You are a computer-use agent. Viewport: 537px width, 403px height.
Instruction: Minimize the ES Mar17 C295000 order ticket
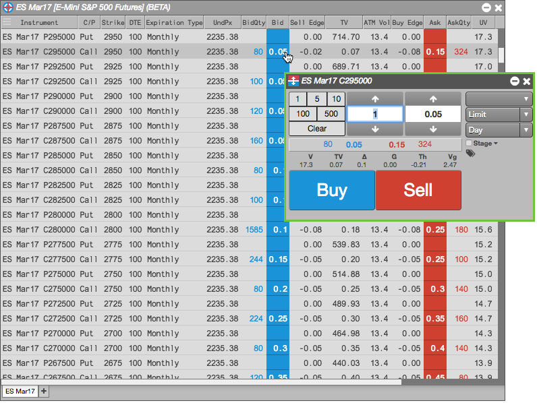(514, 81)
